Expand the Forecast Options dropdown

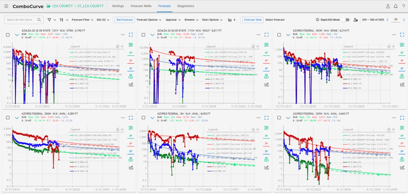click(x=149, y=20)
